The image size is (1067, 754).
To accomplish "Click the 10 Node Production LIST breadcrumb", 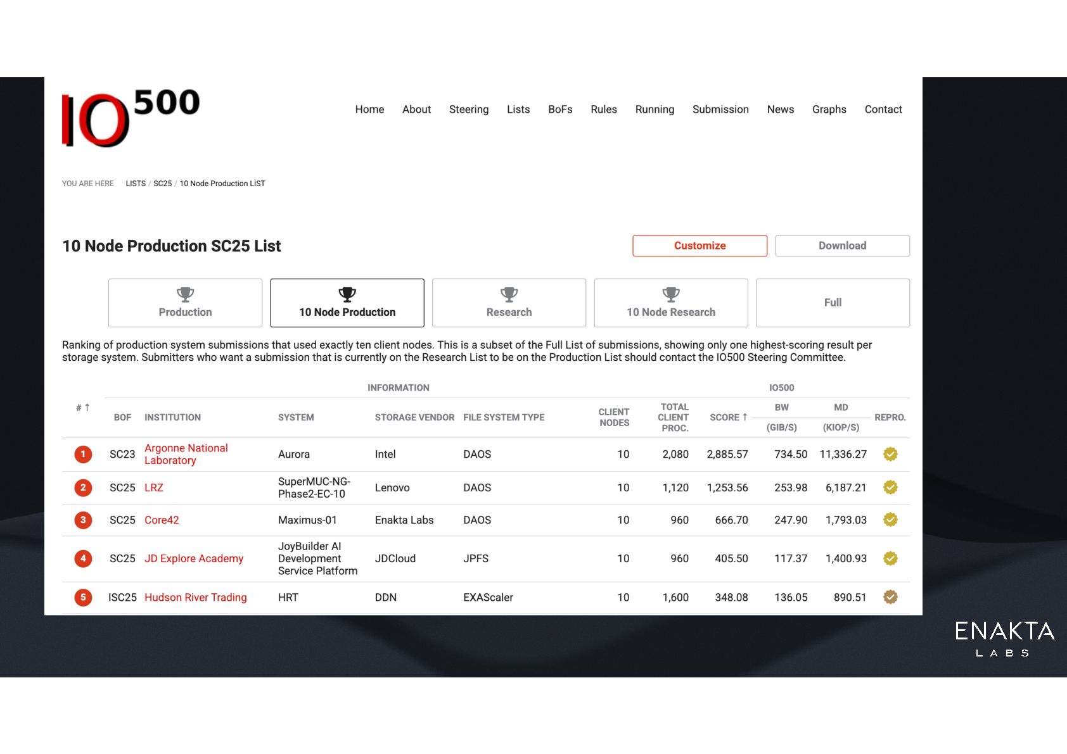I will (x=222, y=184).
